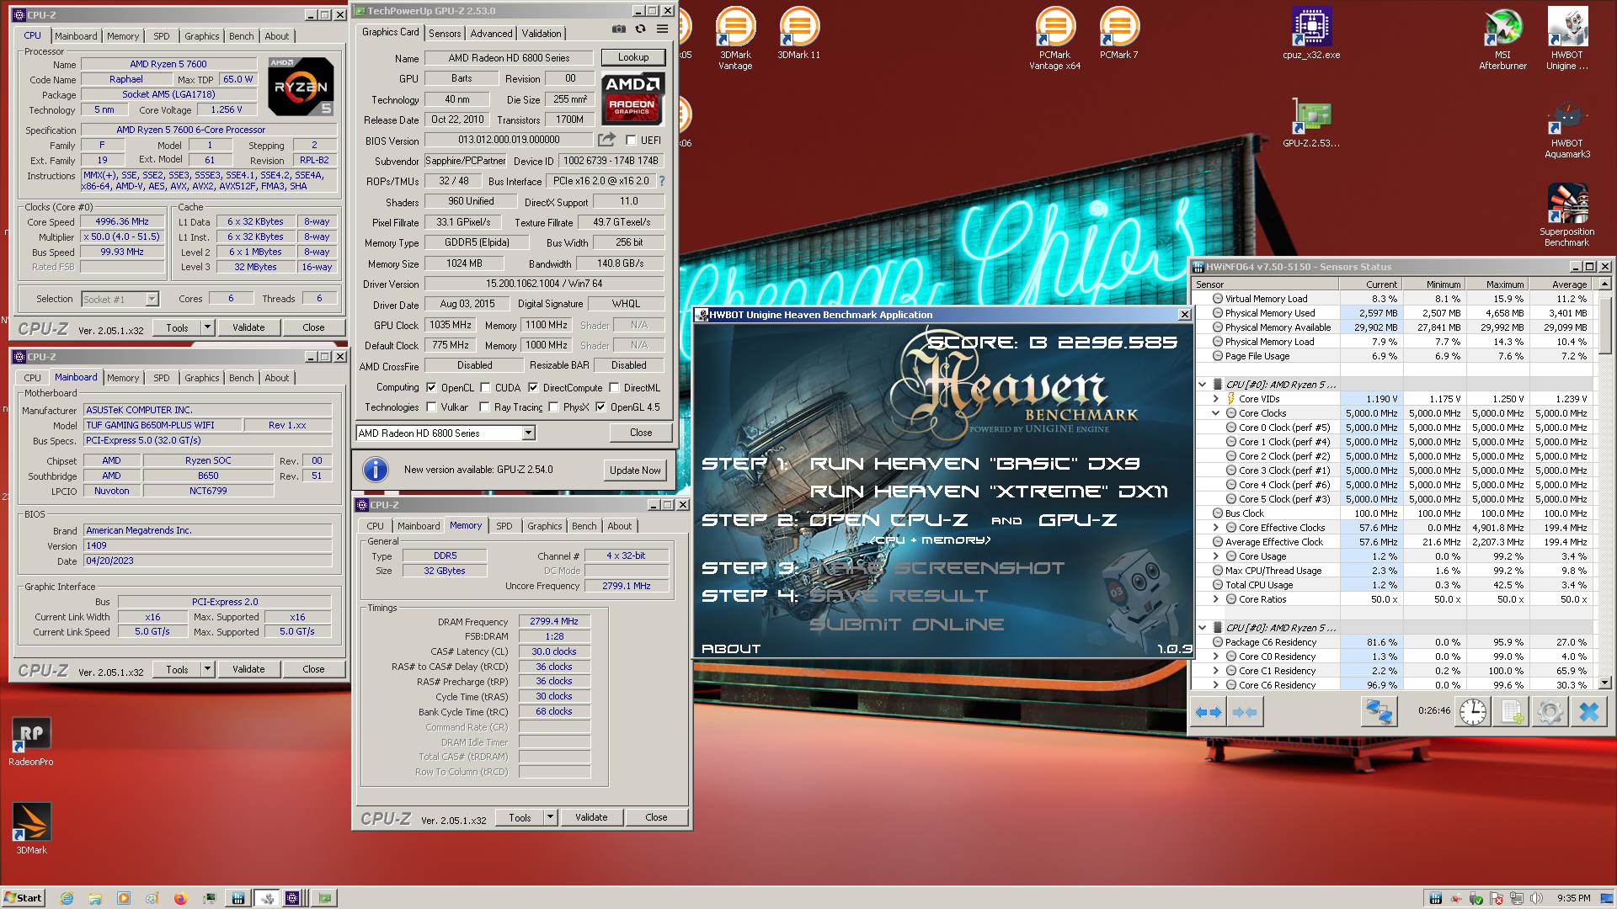The image size is (1617, 909).
Task: Open the SPD tab in the CPU-Z Memory window
Action: tap(504, 526)
